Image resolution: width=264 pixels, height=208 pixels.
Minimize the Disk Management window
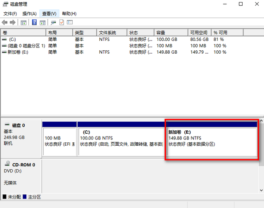(x=225, y=4)
